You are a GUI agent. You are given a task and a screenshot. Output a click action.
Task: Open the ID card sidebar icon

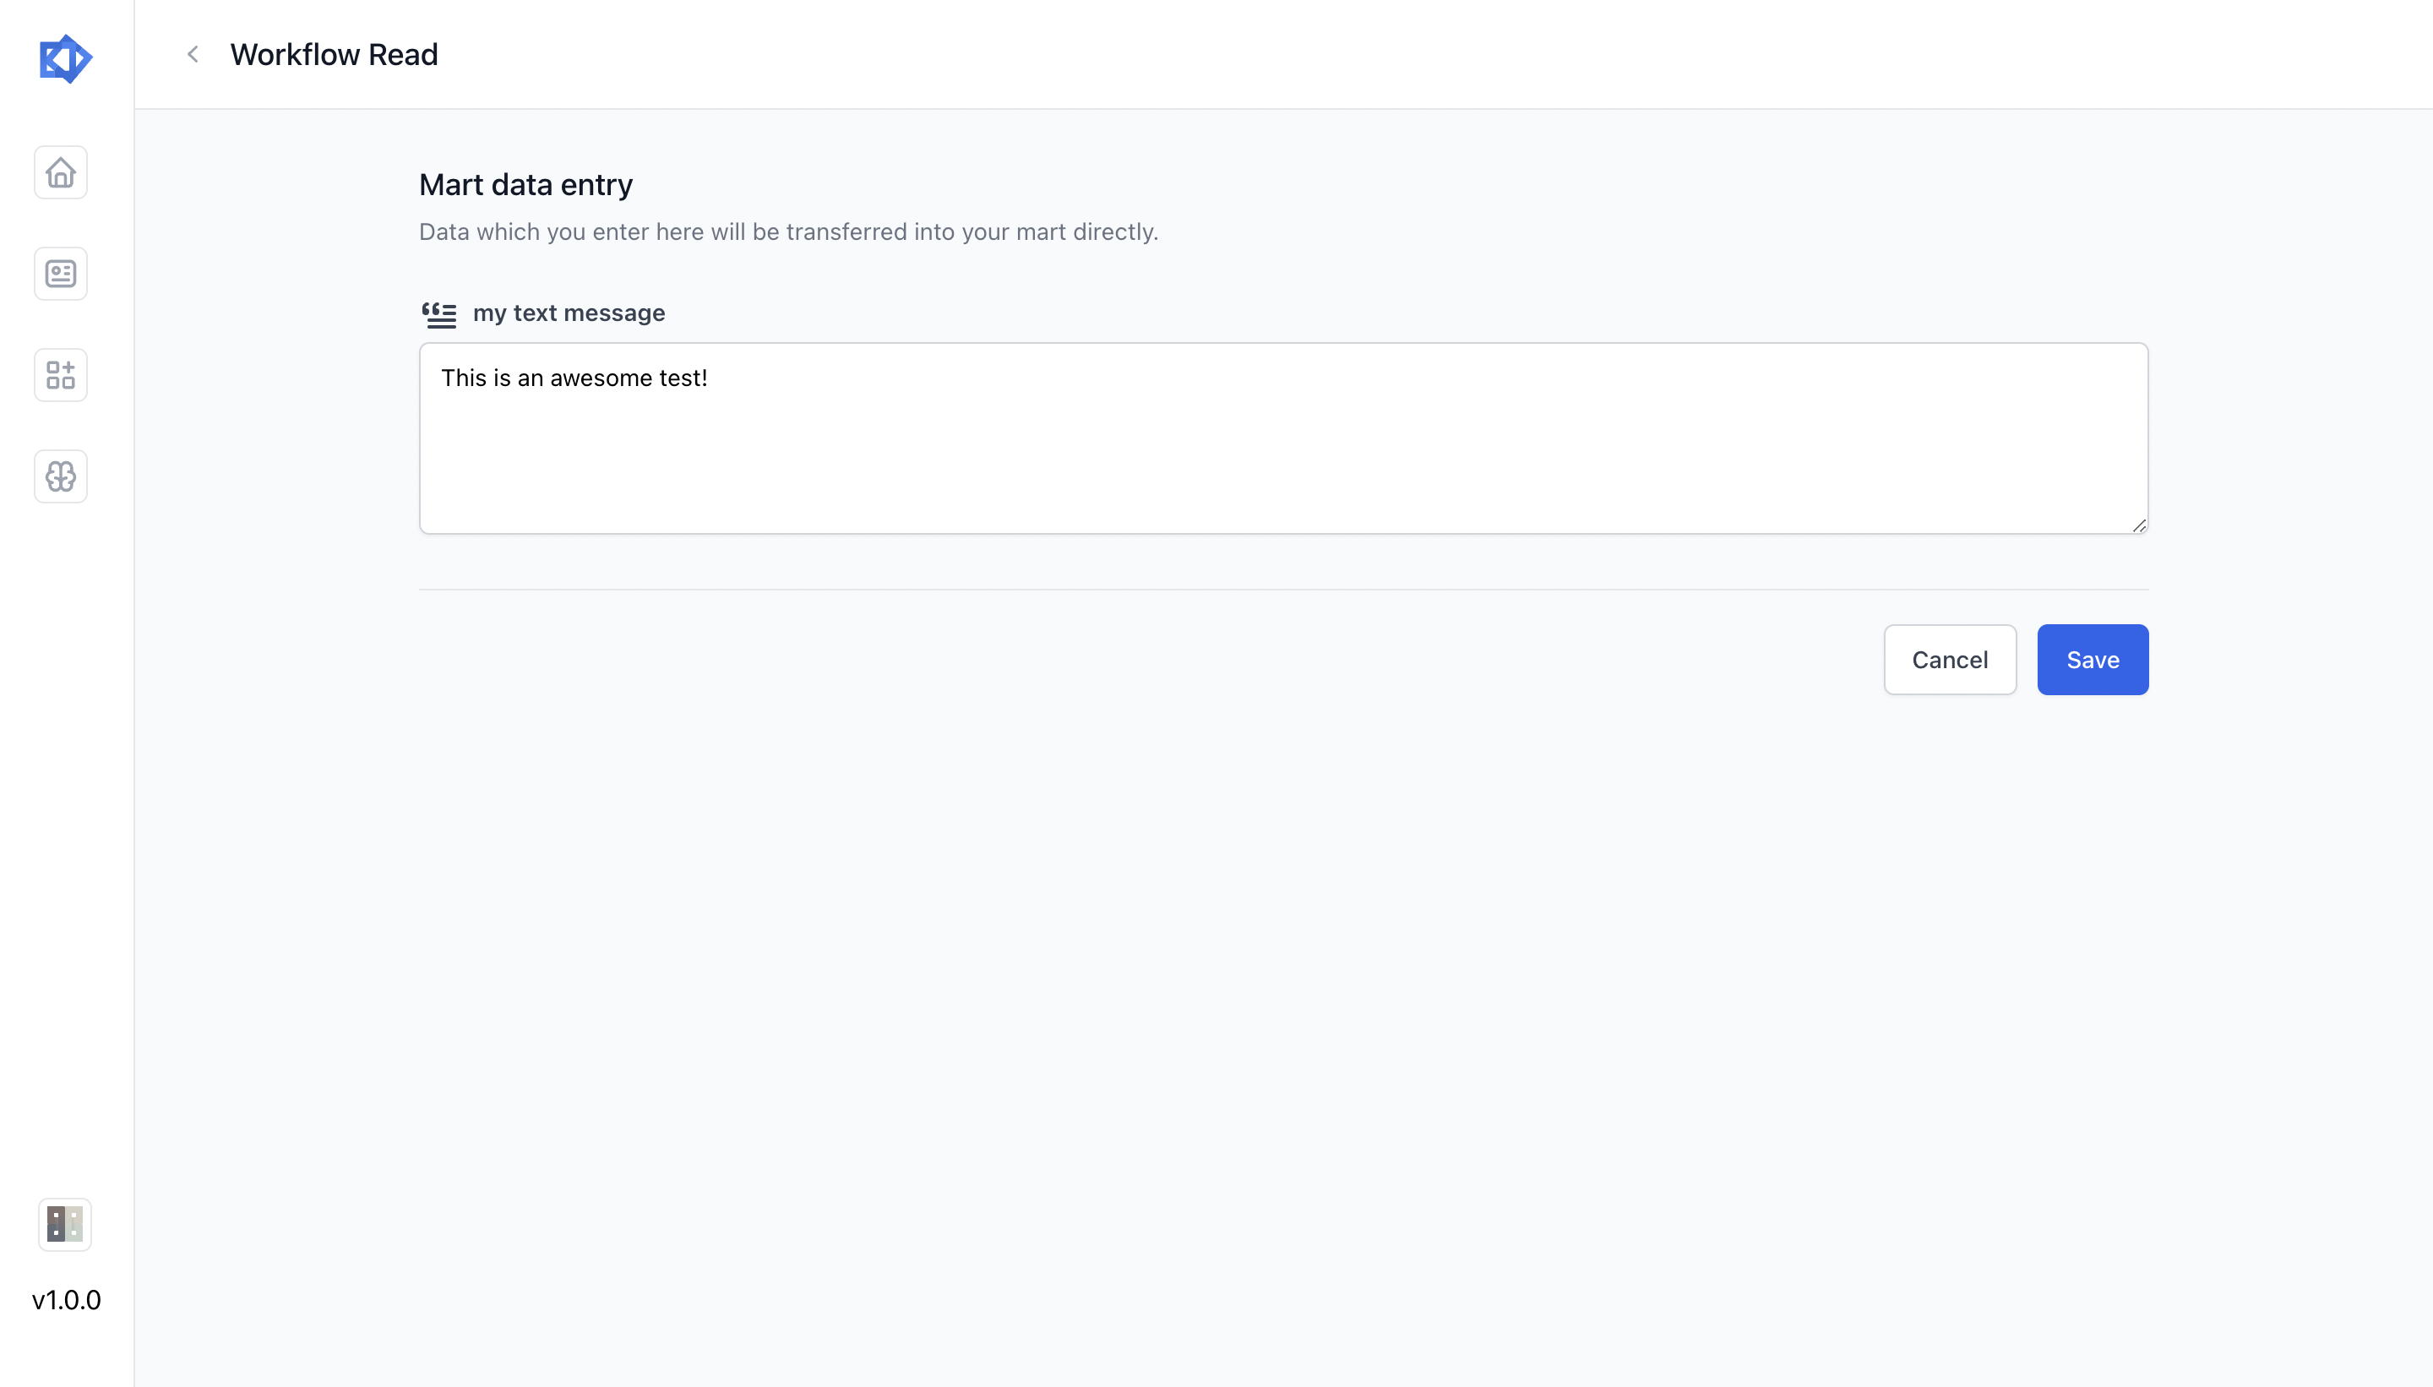(61, 275)
